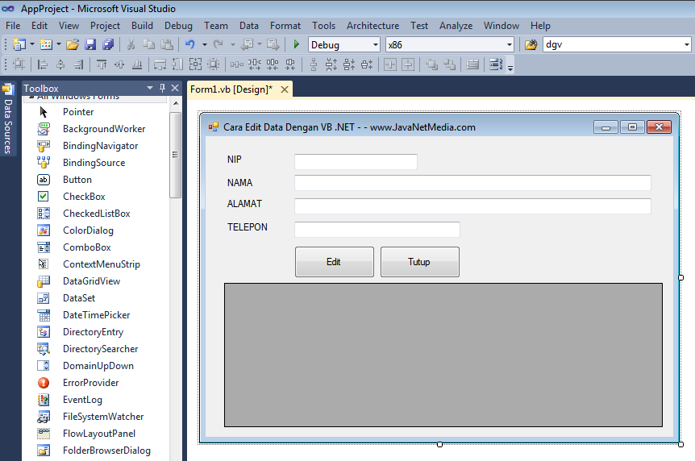Select ComboBox control in Toolbox
This screenshot has height=461, width=695.
[x=86, y=247]
